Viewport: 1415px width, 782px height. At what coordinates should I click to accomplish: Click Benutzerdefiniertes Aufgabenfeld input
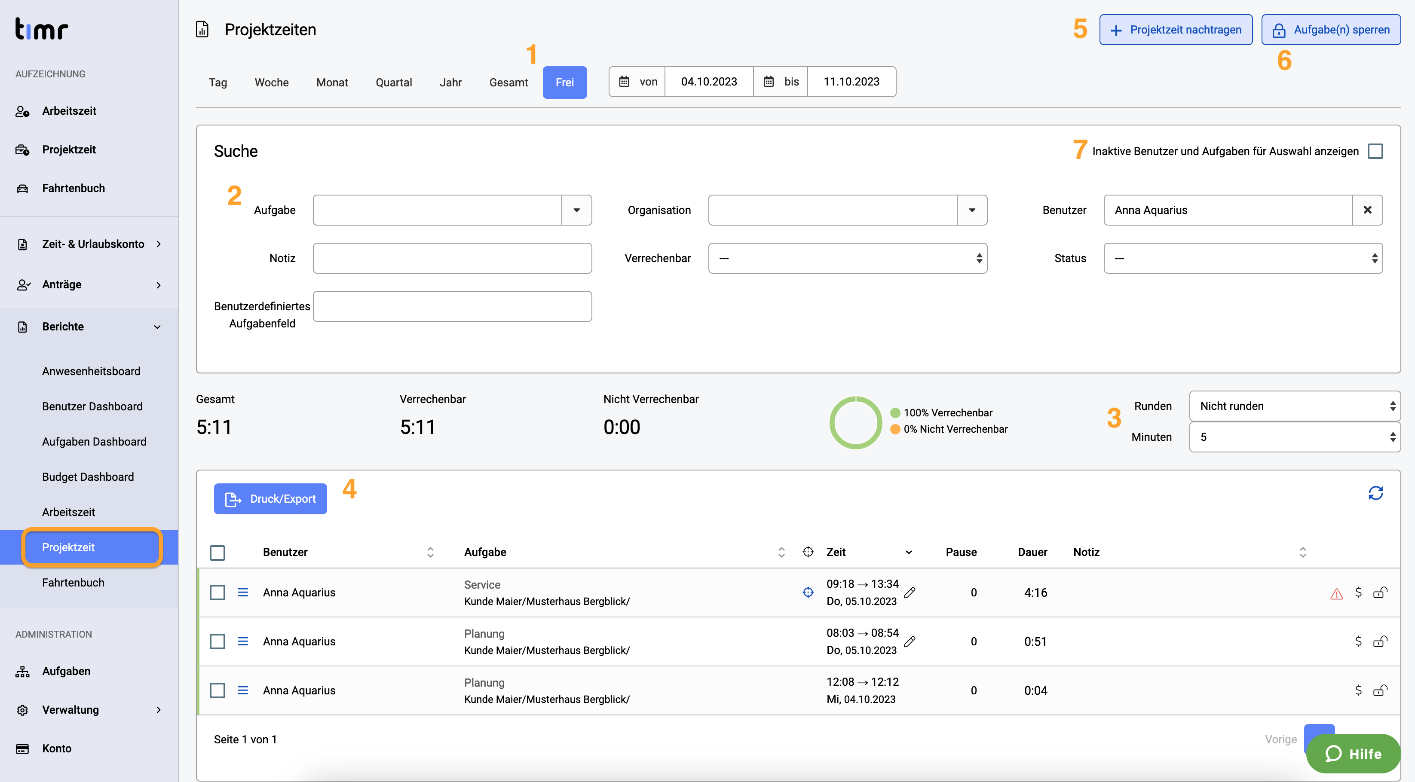[x=452, y=306]
